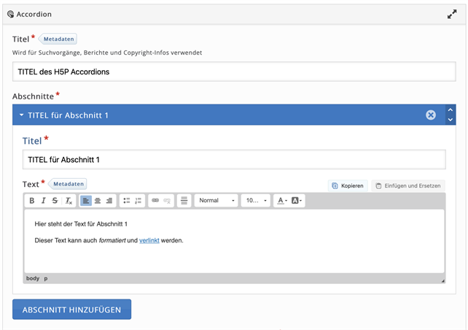Screen dimensions: 468x330
Task: Center align the text
Action: click(98, 201)
